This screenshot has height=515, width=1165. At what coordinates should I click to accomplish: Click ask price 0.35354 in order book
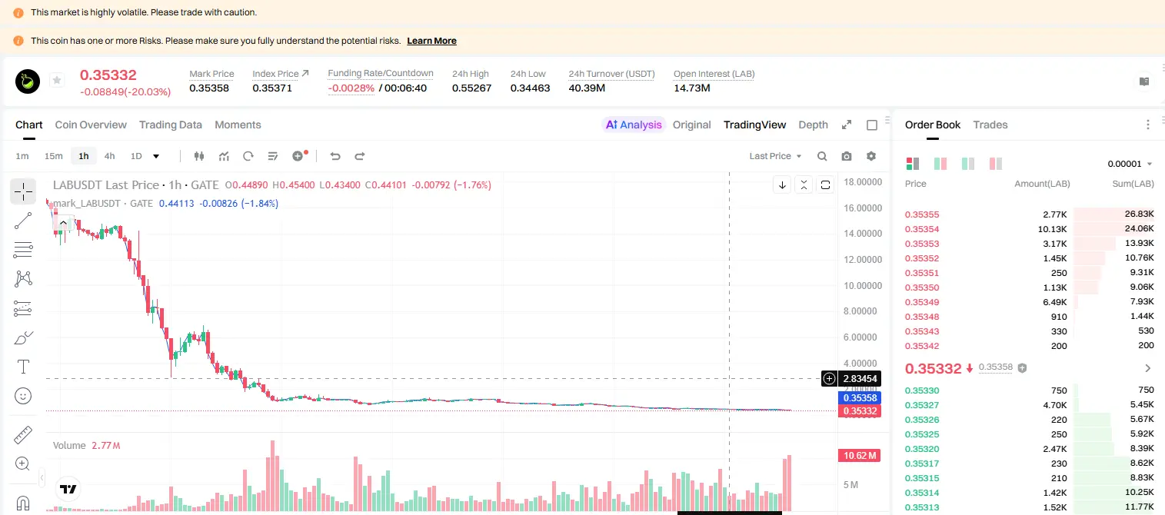click(922, 229)
